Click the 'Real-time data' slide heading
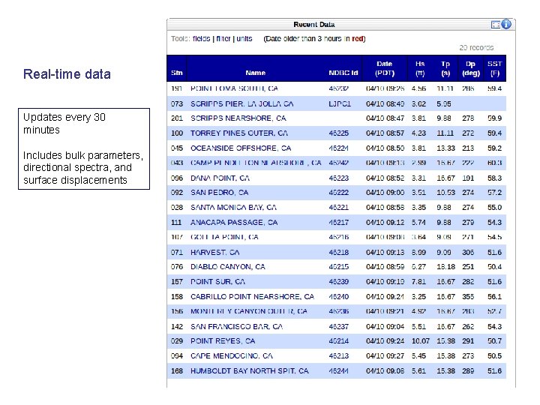The image size is (540, 405). (67, 74)
